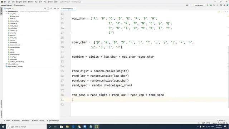Viewport: 229px width, 129px height.
Task: Click the JetBrains Toolbox arrow icon at top right
Action: [228, 5]
